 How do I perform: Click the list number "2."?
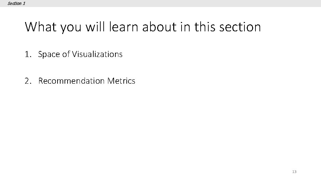28,81
